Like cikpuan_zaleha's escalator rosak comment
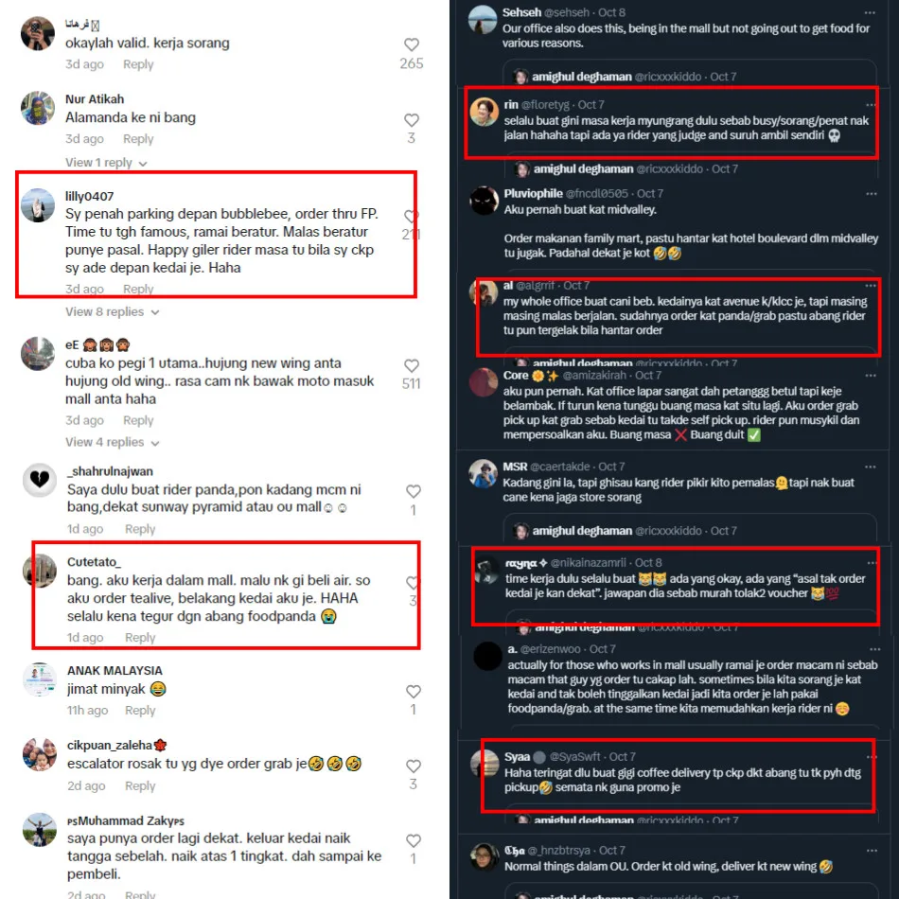 tap(413, 766)
